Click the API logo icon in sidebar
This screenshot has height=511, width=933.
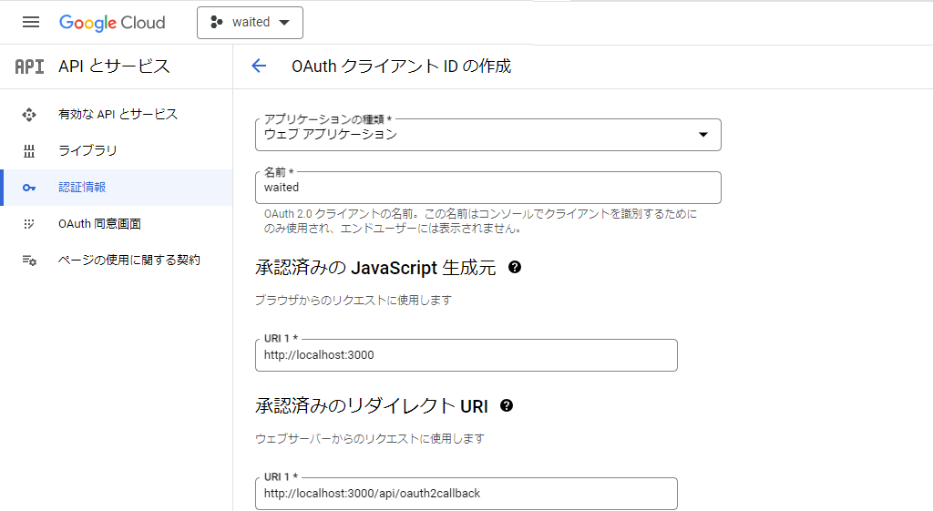[x=29, y=66]
